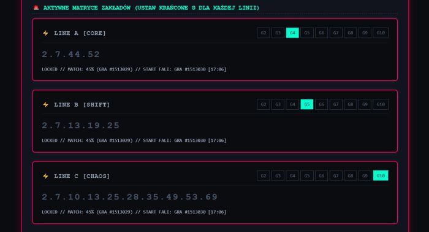The height and width of the screenshot is (232, 429).
Task: Set Line B [SHIFT] to G3
Action: point(278,104)
